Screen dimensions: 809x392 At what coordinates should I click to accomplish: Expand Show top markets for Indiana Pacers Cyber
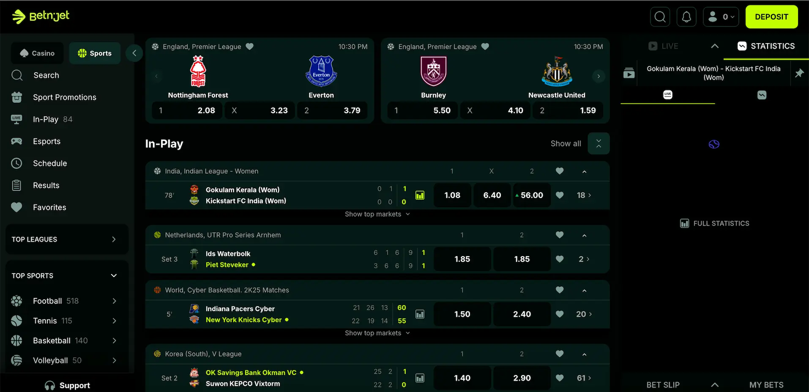(x=377, y=333)
